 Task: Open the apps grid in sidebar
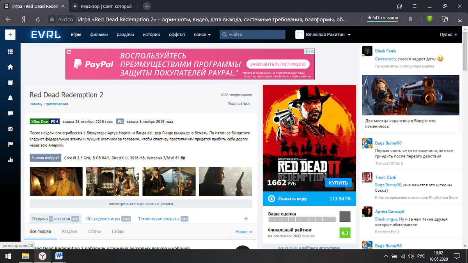[10, 52]
